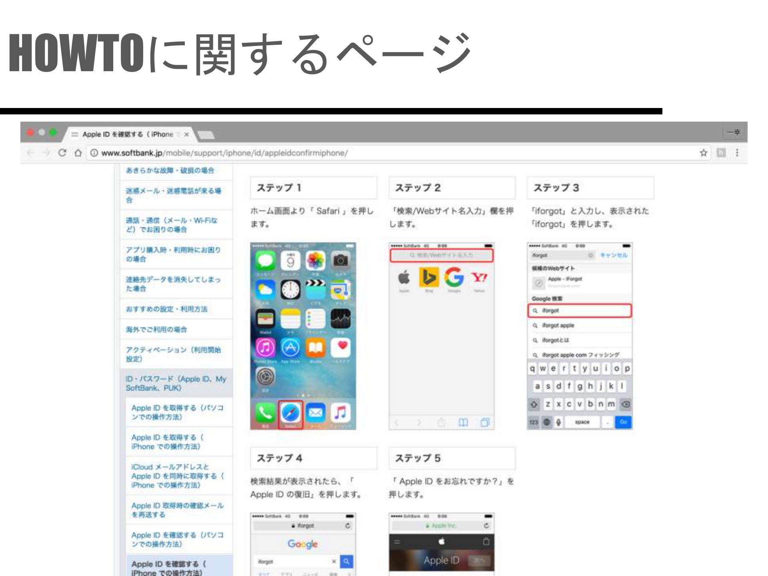Screen dimensions: 768x576
Task: Select ID・パスワード (Apple ID, My SoftBank, PUK) section
Action: click(176, 383)
